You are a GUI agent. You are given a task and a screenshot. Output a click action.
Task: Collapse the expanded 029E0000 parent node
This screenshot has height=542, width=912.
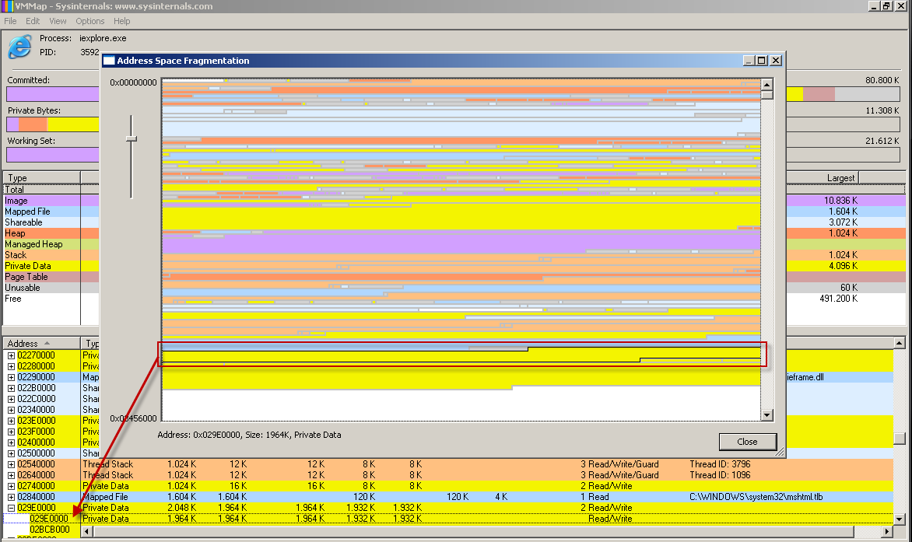12,508
